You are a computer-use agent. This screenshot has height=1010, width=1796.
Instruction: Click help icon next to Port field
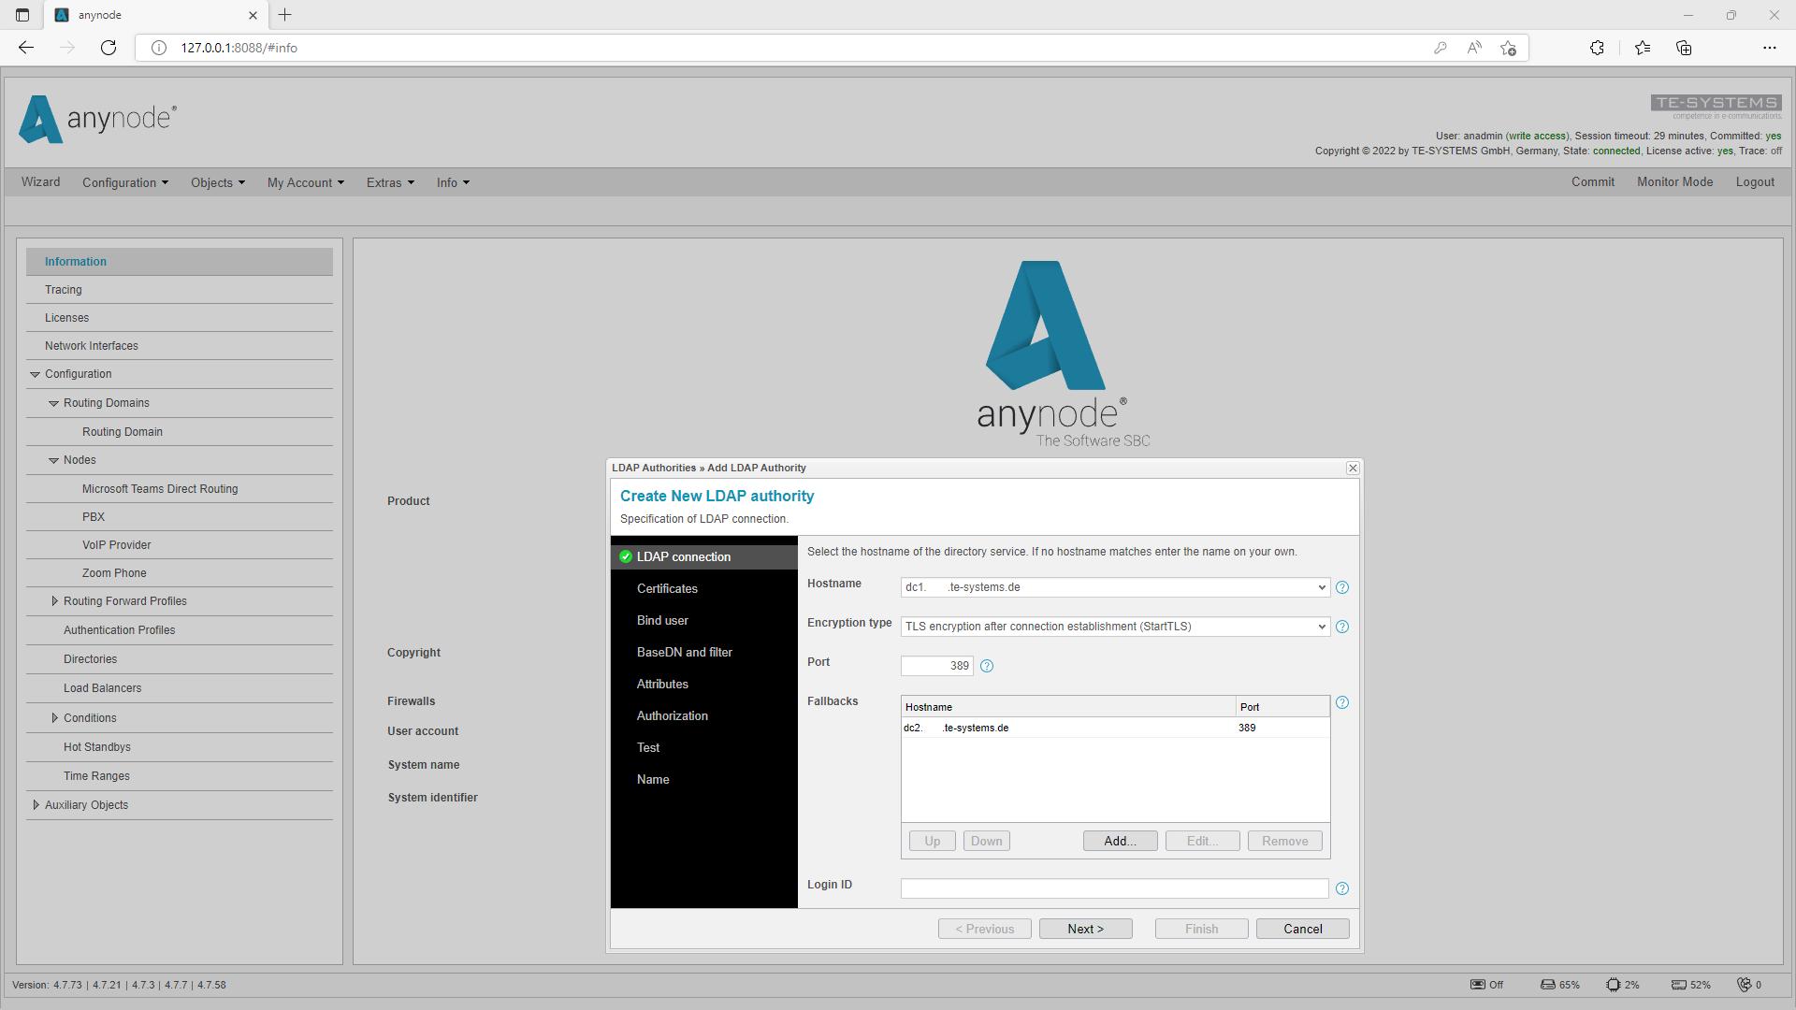pyautogui.click(x=987, y=666)
